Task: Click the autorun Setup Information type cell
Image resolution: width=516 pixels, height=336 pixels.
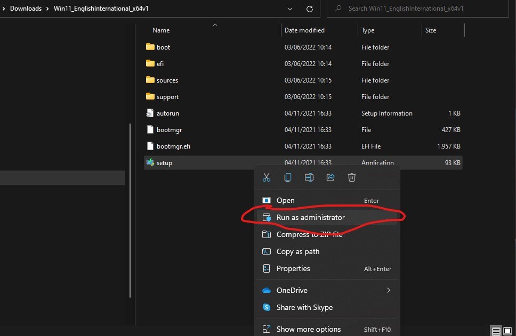Action: coord(386,113)
